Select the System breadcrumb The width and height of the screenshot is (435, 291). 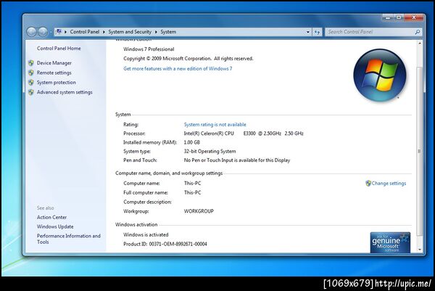pos(168,32)
